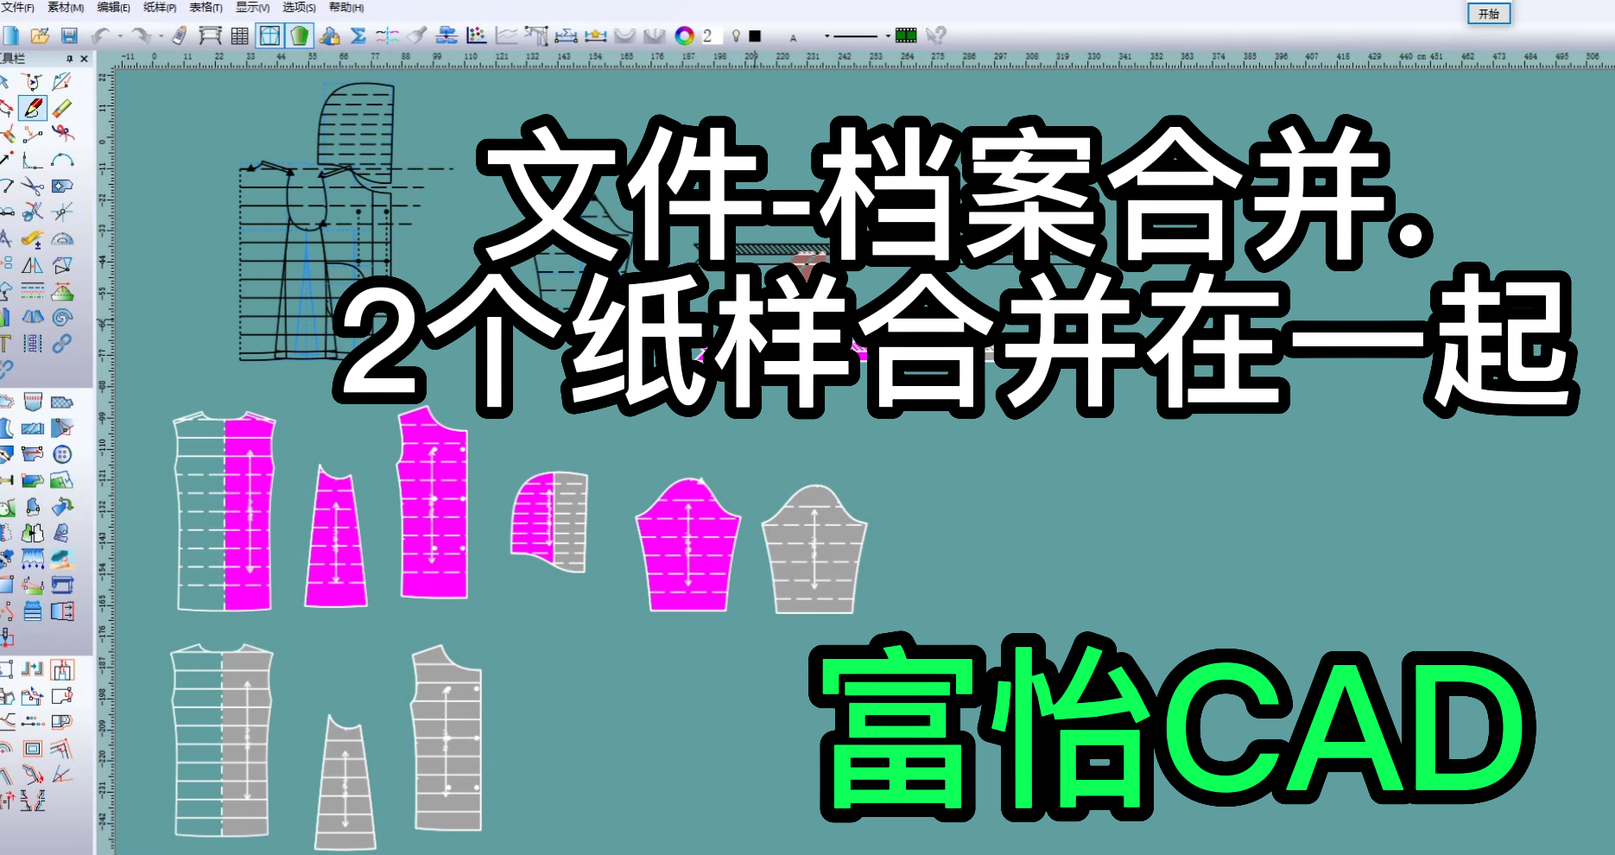The image size is (1615, 855).
Task: Open the 显示(V) menu
Action: tap(253, 7)
